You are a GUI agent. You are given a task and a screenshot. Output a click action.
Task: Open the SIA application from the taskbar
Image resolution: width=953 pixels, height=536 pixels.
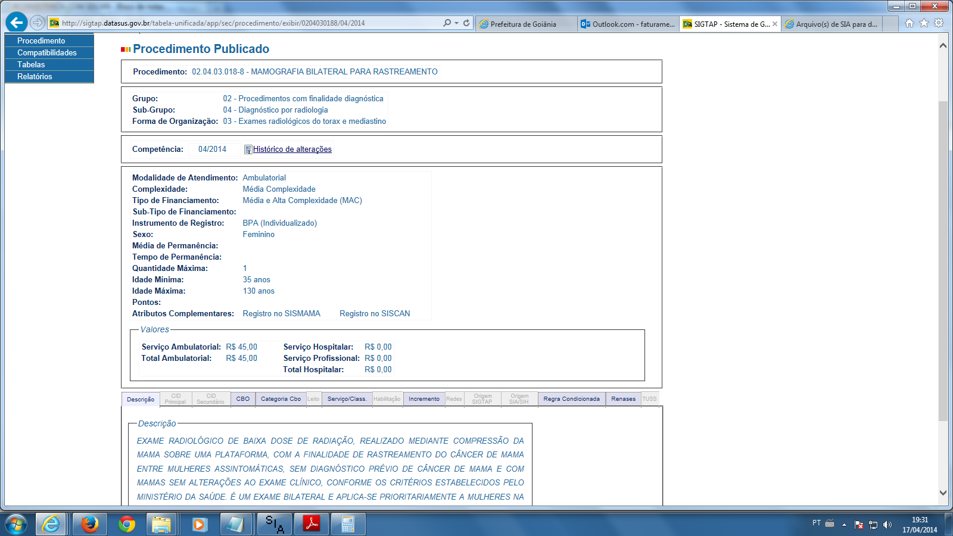point(274,524)
